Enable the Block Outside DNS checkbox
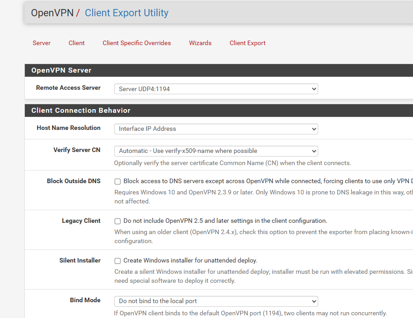413x318 pixels. (x=117, y=181)
